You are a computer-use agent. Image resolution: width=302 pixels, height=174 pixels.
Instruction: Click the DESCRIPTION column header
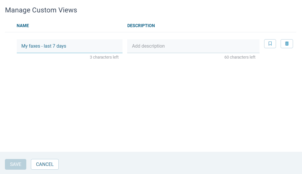point(141,25)
